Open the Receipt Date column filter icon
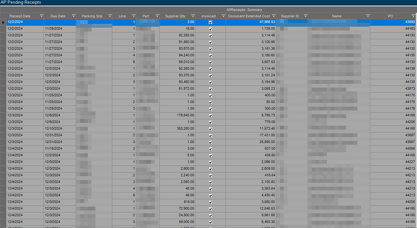Viewport: 417px width, 228px height. pos(41,16)
